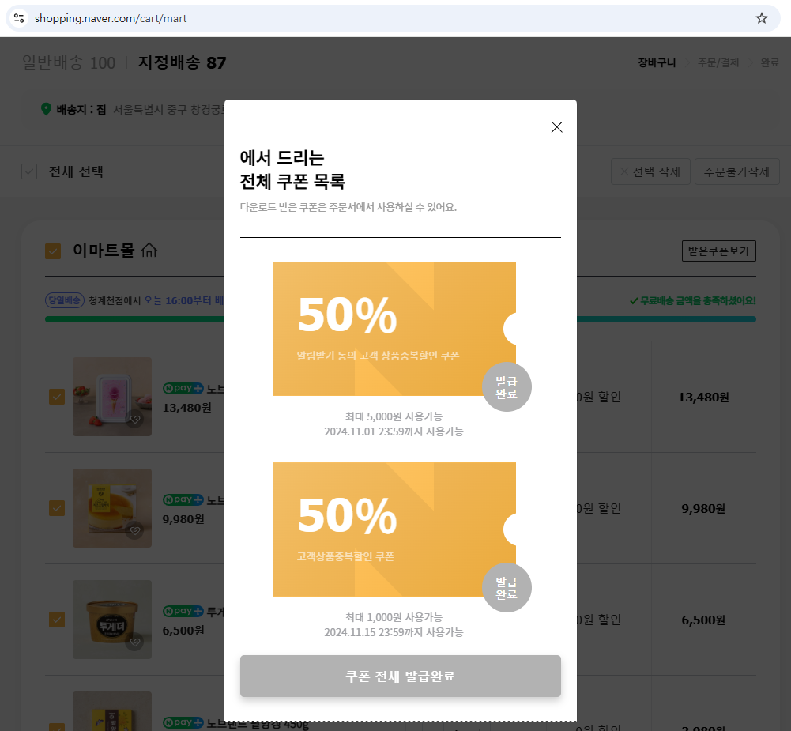
Task: Click the 쿠폰 전체 발급완료 button
Action: [x=400, y=676]
